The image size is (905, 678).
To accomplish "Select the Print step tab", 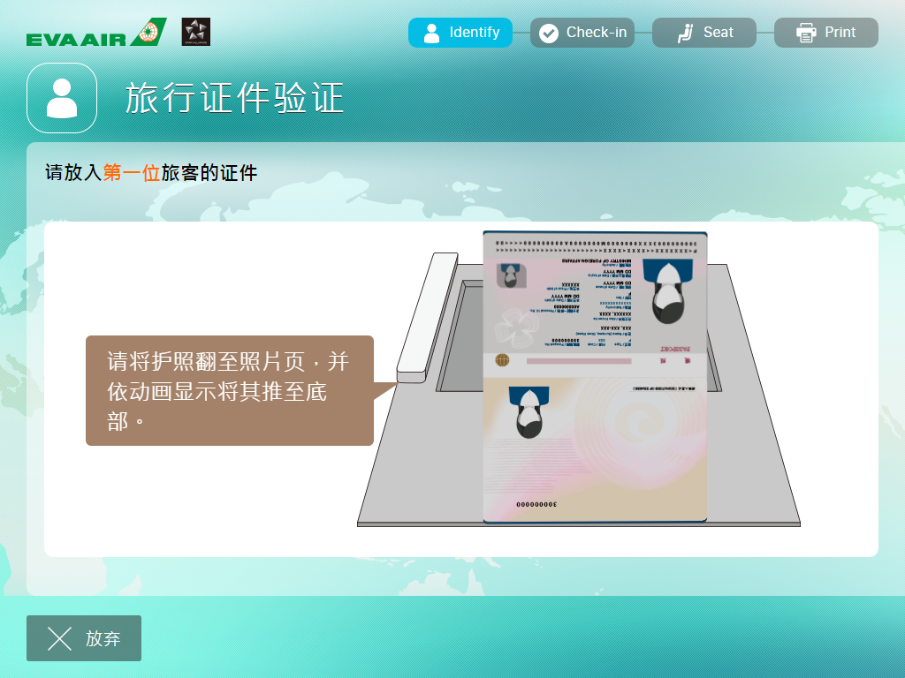I will 826,33.
